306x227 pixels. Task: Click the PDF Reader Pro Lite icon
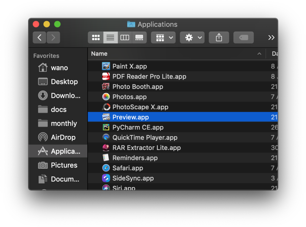pyautogui.click(x=106, y=76)
